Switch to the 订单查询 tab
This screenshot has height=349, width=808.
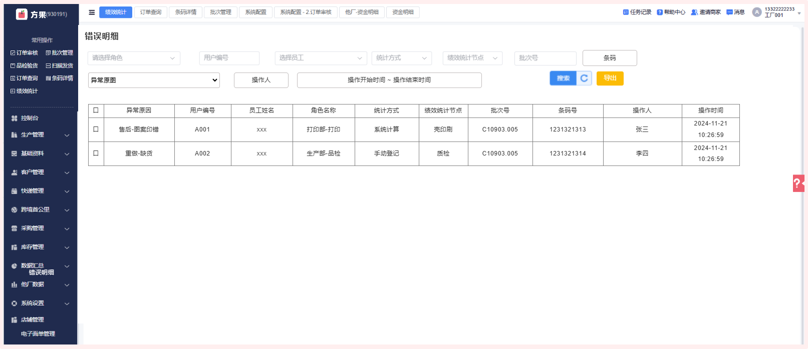(x=150, y=12)
